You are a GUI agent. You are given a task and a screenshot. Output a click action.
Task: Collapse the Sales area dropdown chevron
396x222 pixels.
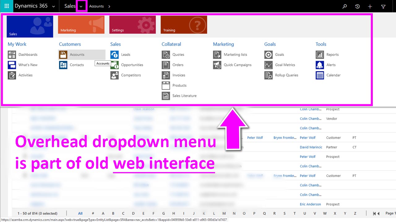pos(81,6)
